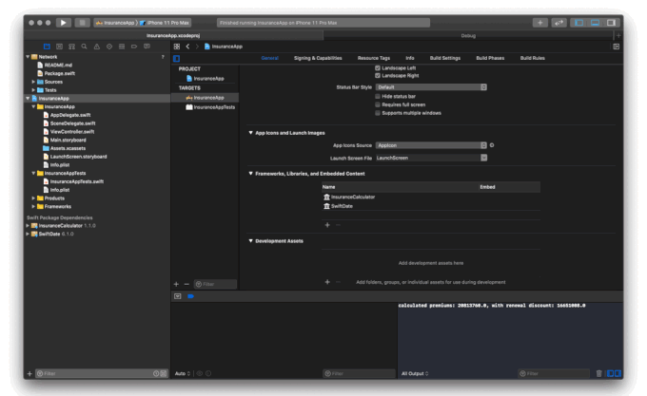The image size is (647, 396).
Task: Open the Status Bar Style dropdown
Action: point(431,87)
